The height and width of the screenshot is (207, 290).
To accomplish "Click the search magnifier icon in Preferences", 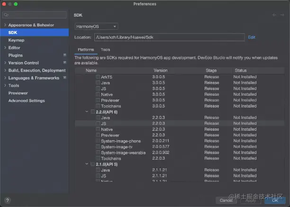I will tap(6, 15).
